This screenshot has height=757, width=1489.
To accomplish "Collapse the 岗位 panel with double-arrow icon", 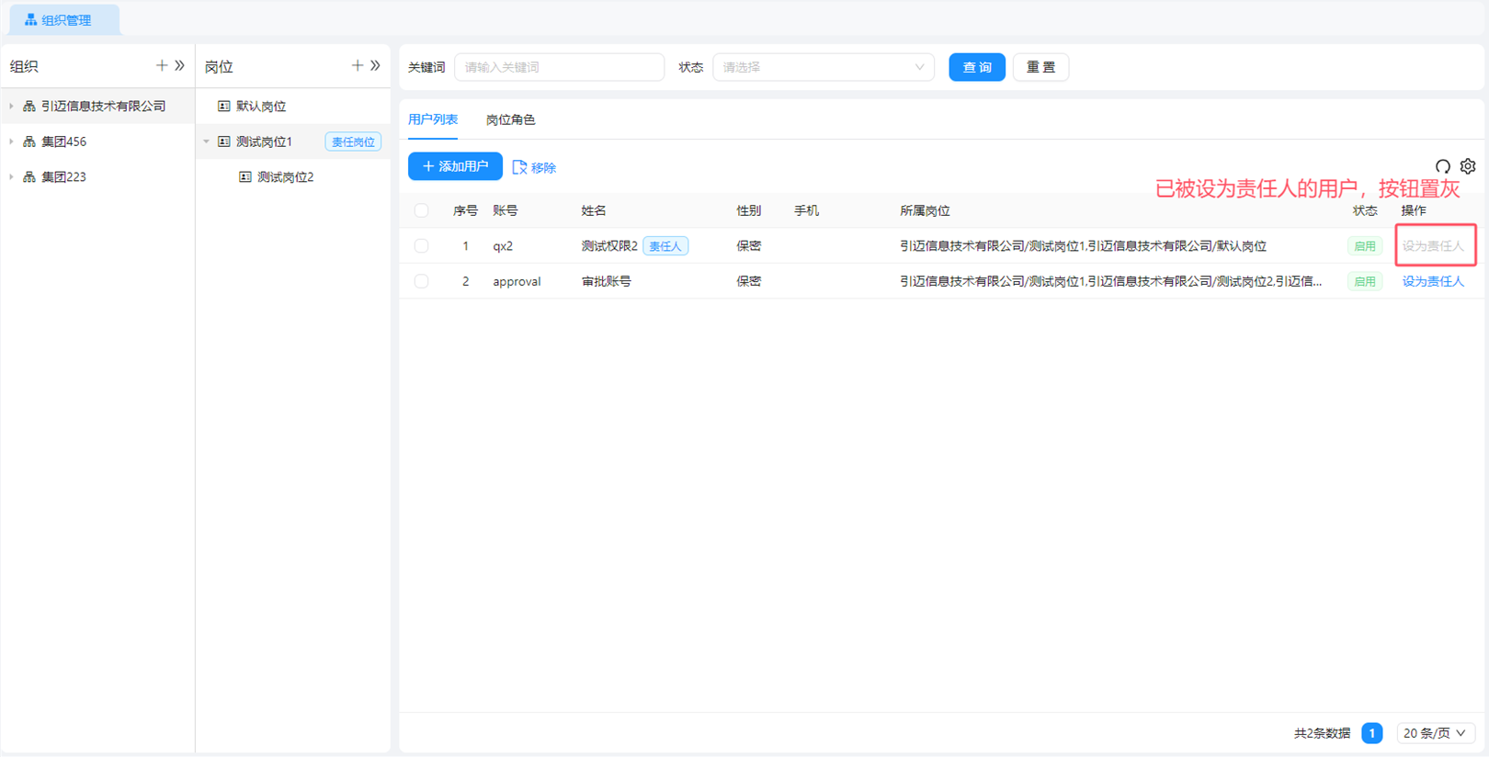I will [376, 66].
